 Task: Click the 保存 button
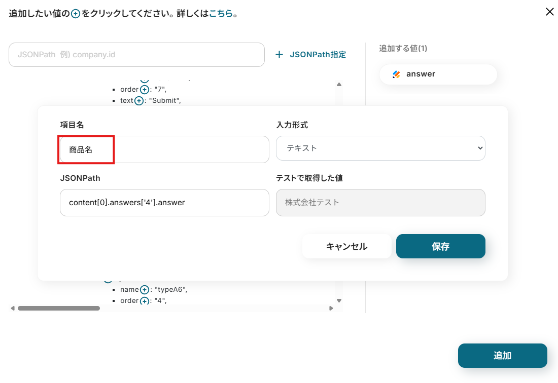pyautogui.click(x=440, y=246)
